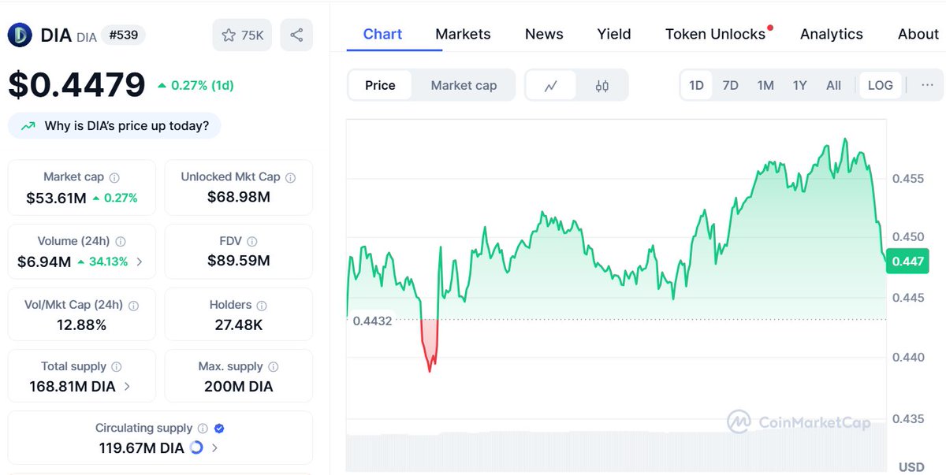This screenshot has height=475, width=946.
Task: Open the Chart tab
Action: 382,34
